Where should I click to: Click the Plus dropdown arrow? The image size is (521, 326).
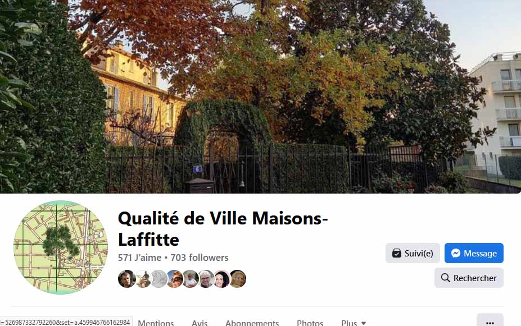(x=364, y=323)
